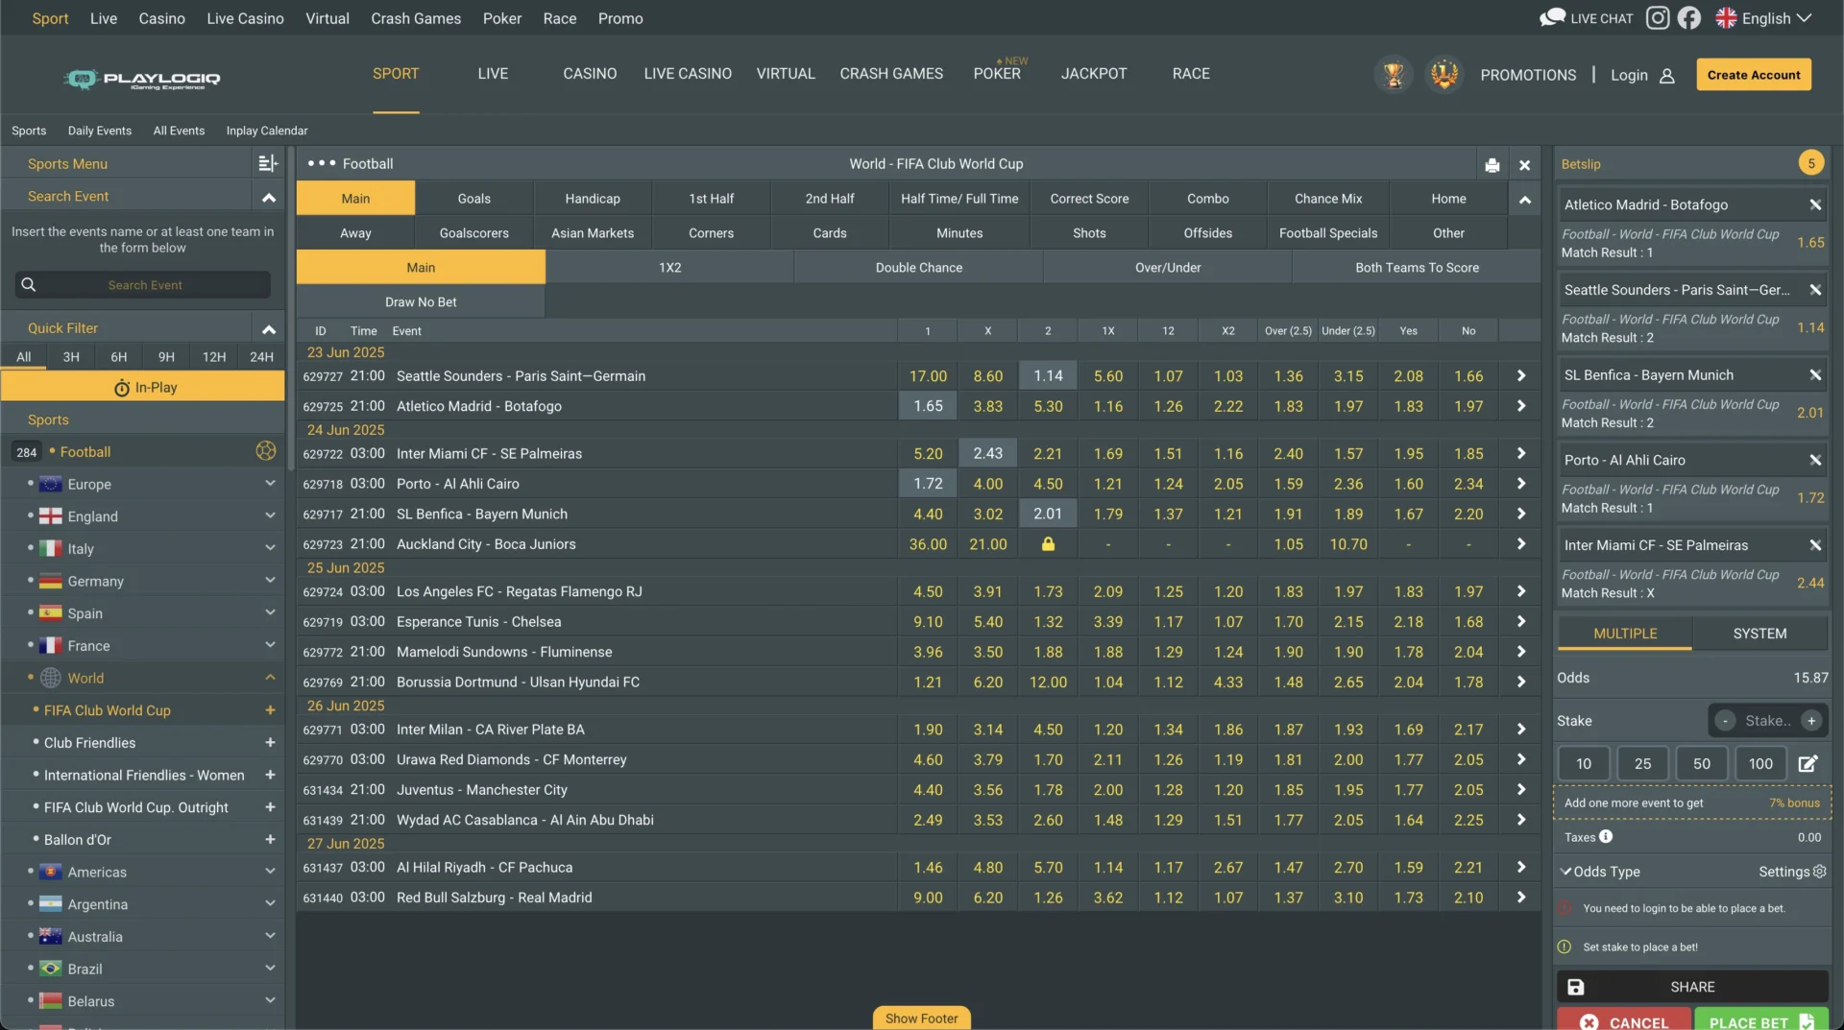Collapse the market tabs panel arrow
The width and height of the screenshot is (1844, 1030).
(1524, 200)
